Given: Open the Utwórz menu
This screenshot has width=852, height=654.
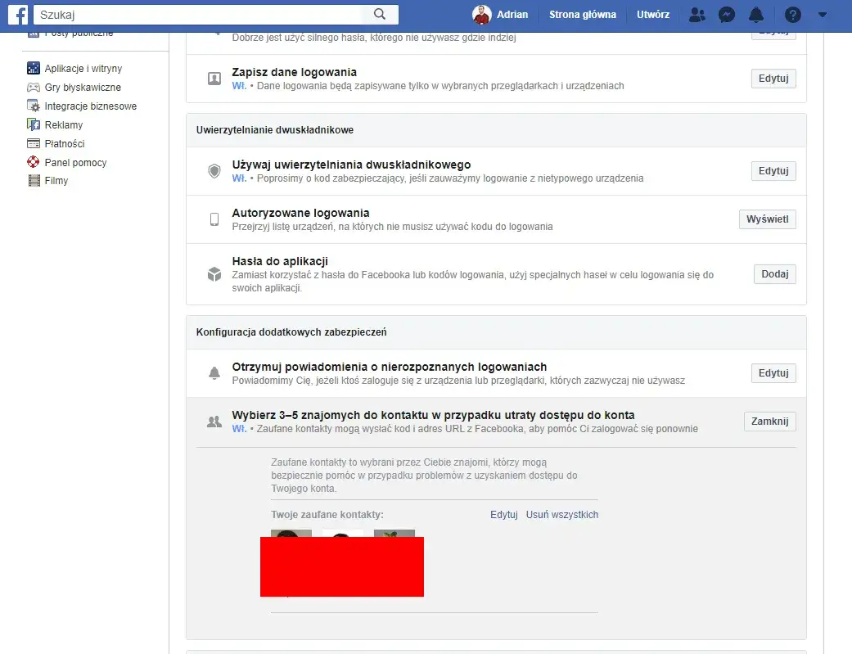Looking at the screenshot, I should tap(654, 14).
